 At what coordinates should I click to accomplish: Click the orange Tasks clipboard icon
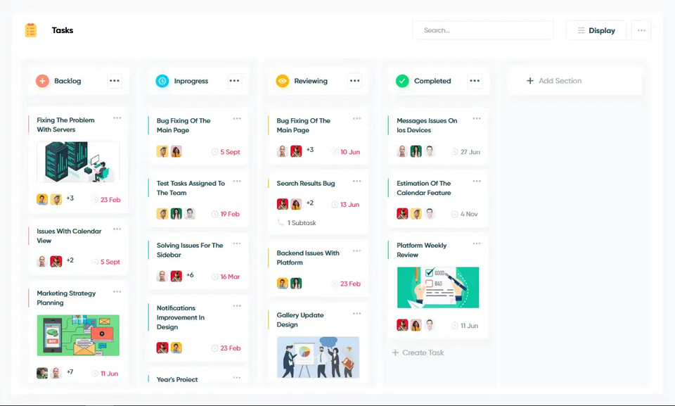pos(30,30)
